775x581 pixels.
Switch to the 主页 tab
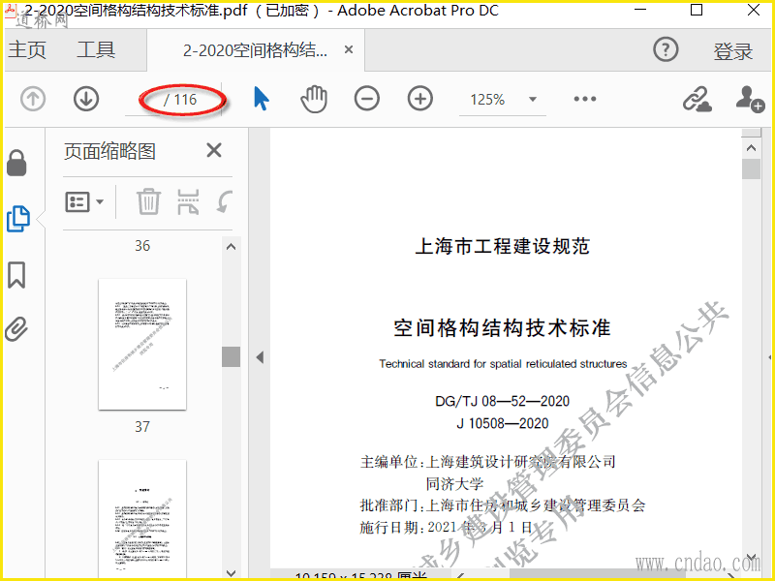27,50
